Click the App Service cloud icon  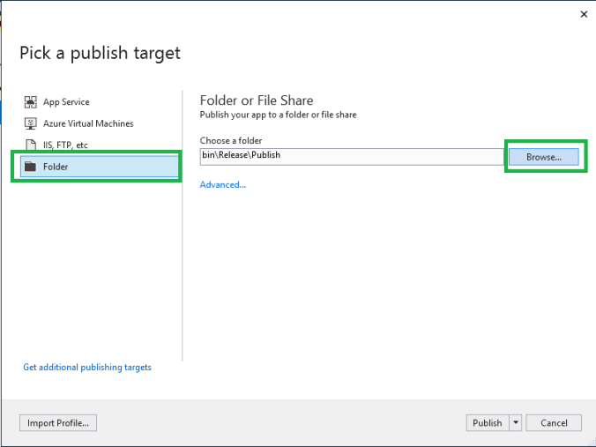tap(31, 102)
